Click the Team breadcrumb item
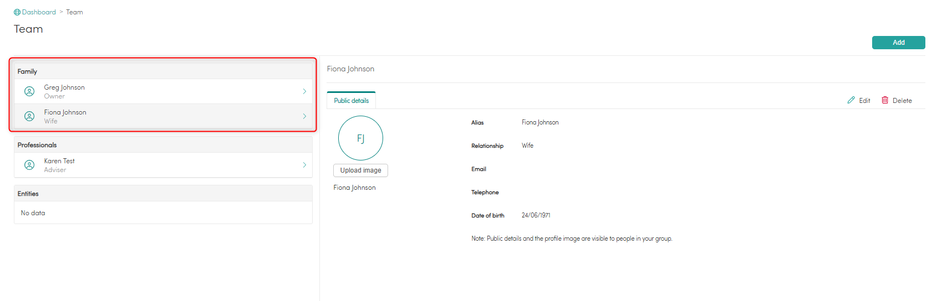Screen dimensions: 942x301 click(74, 12)
